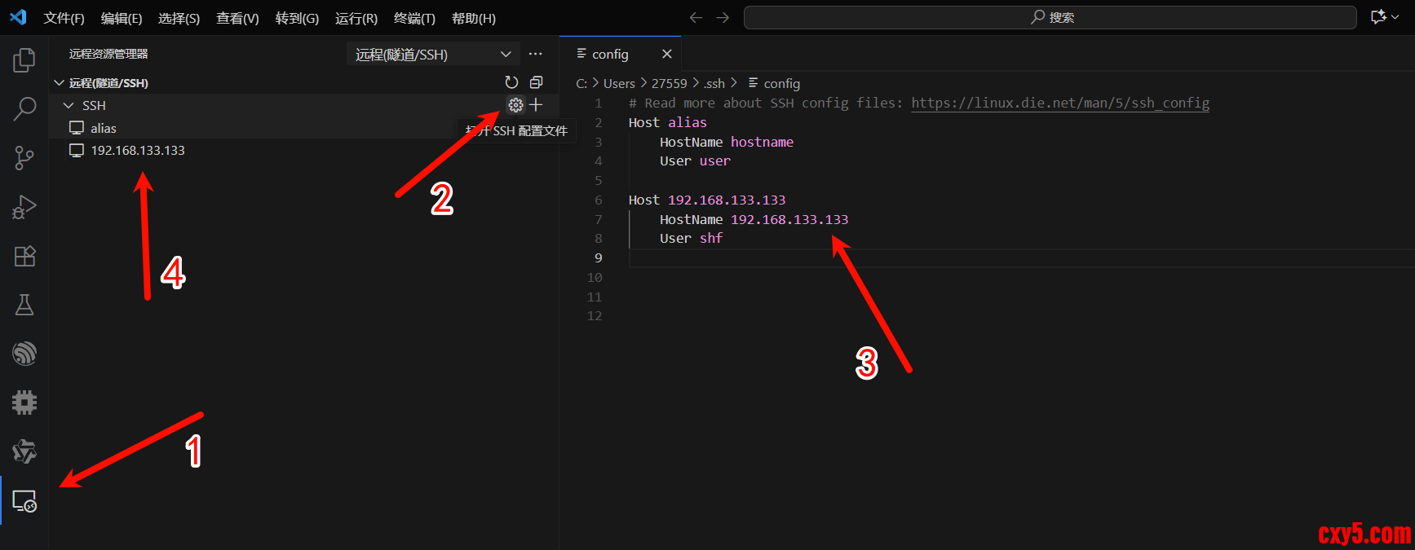This screenshot has height=550, width=1415.
Task: Open the Testing flask icon view
Action: tap(24, 305)
